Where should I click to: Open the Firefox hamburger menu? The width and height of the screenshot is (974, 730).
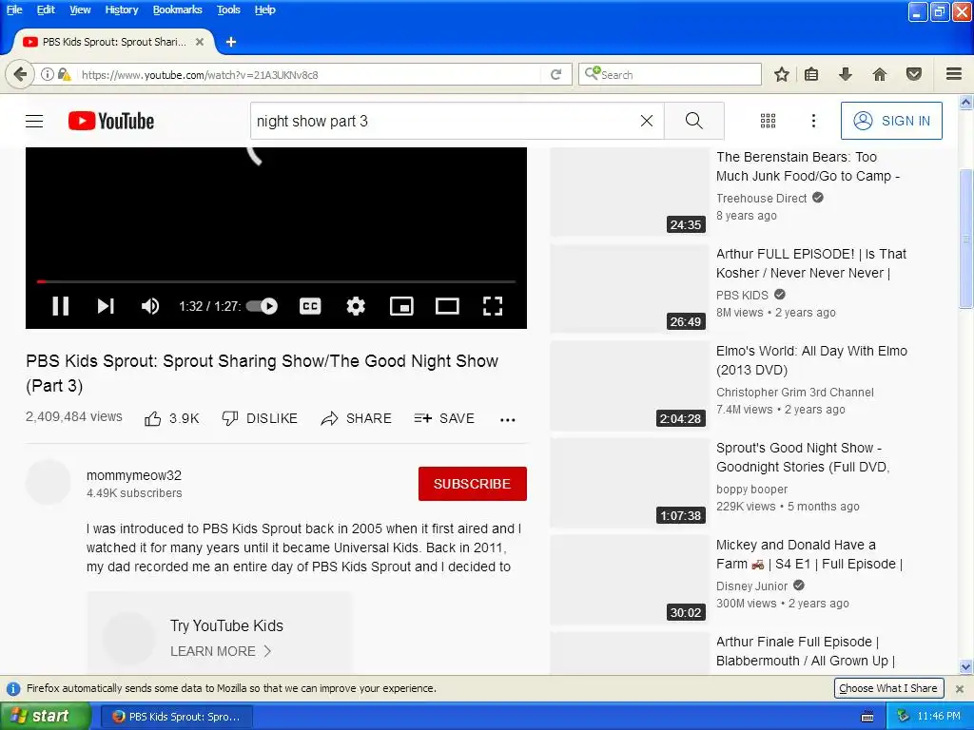pyautogui.click(x=954, y=74)
